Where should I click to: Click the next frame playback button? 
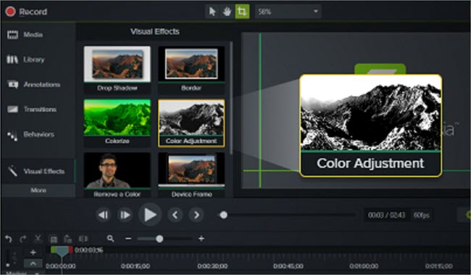point(125,215)
